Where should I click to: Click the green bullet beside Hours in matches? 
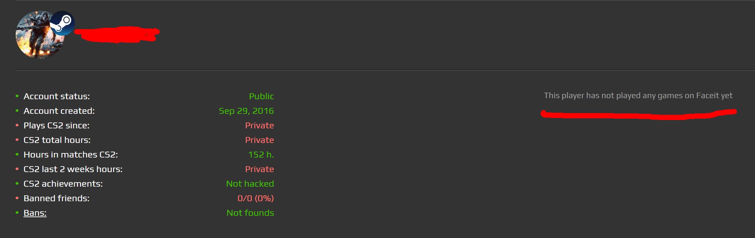[x=17, y=154]
